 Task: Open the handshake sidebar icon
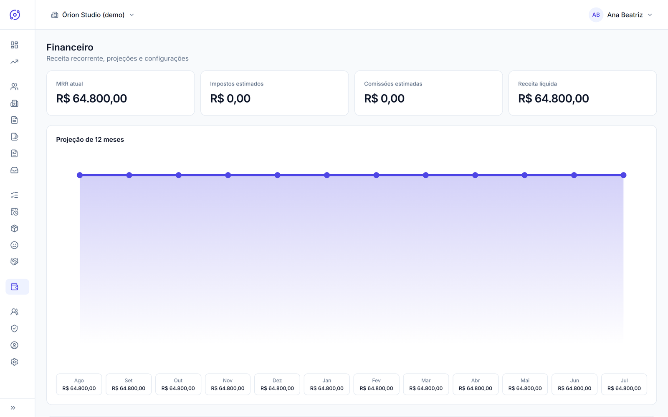(x=14, y=262)
